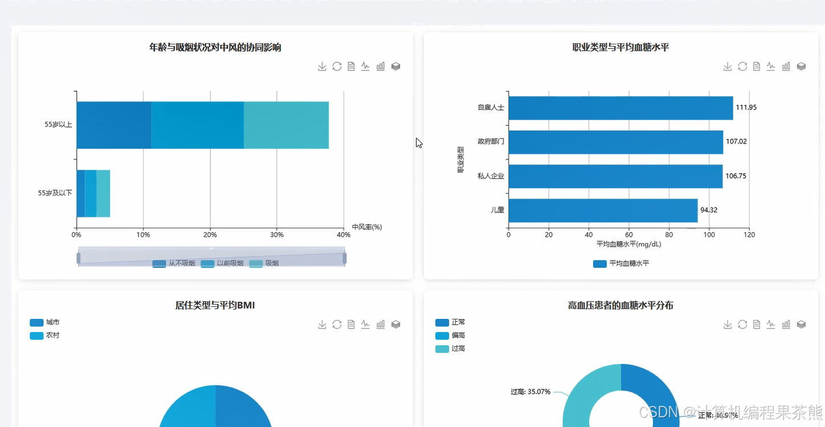This screenshot has height=427, width=825.
Task: Download the age-smoking stroke chart as image
Action: click(322, 67)
